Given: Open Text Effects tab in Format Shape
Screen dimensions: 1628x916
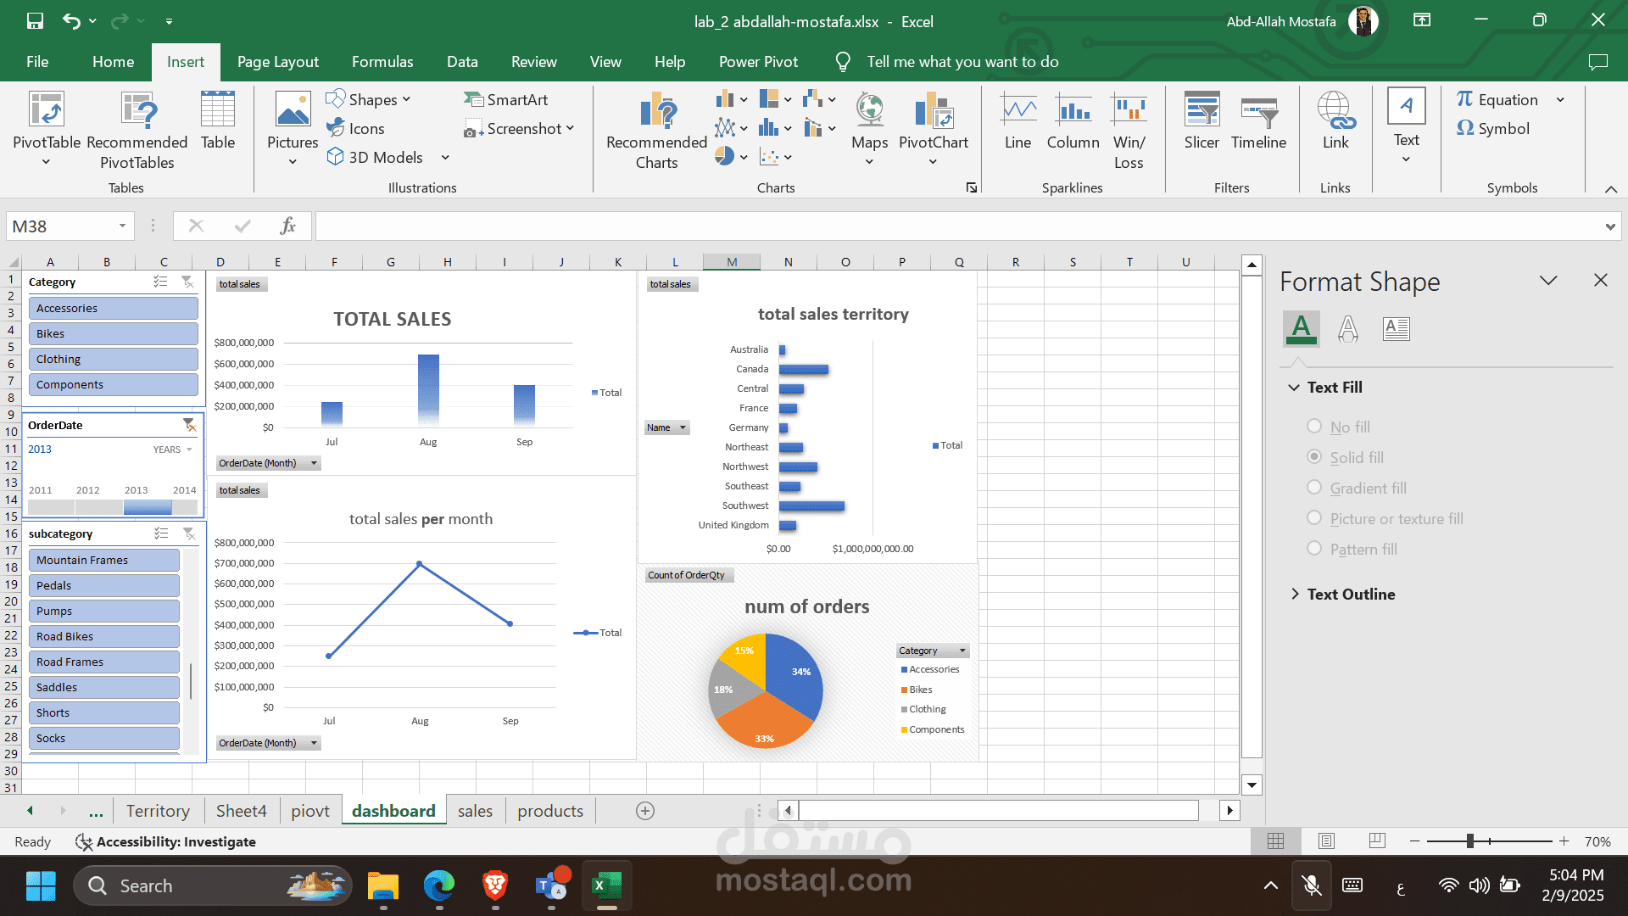Looking at the screenshot, I should (x=1348, y=328).
